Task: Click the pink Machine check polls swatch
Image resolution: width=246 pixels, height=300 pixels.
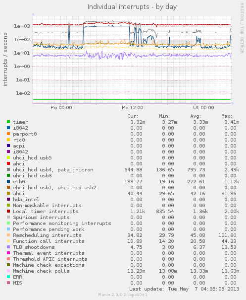Action: click(8, 271)
